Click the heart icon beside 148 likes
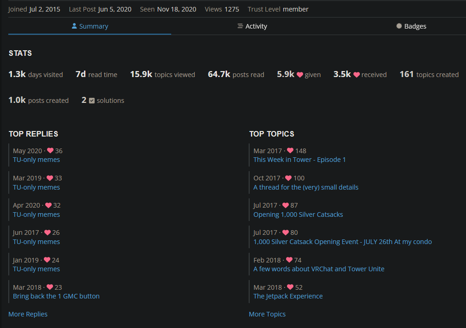The image size is (466, 328). (290, 151)
